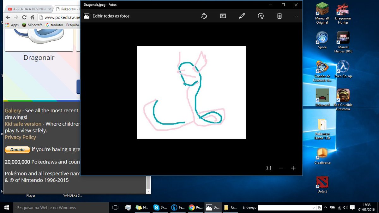This screenshot has width=379, height=213.
Task: Reload the Pokedraw page in Chrome
Action: (x=24, y=17)
